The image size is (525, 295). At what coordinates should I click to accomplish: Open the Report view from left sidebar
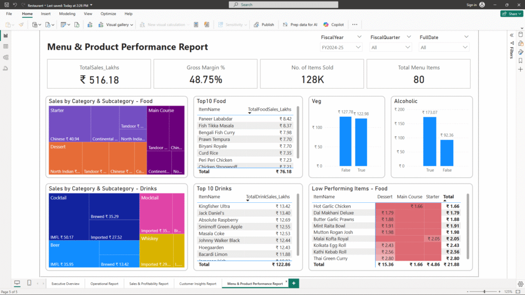[6, 36]
